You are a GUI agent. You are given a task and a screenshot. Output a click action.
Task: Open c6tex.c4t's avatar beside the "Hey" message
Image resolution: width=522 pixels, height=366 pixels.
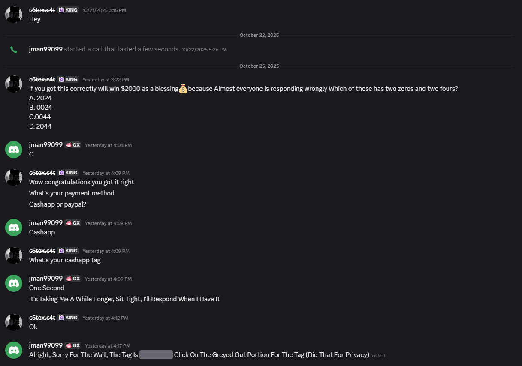pyautogui.click(x=14, y=15)
